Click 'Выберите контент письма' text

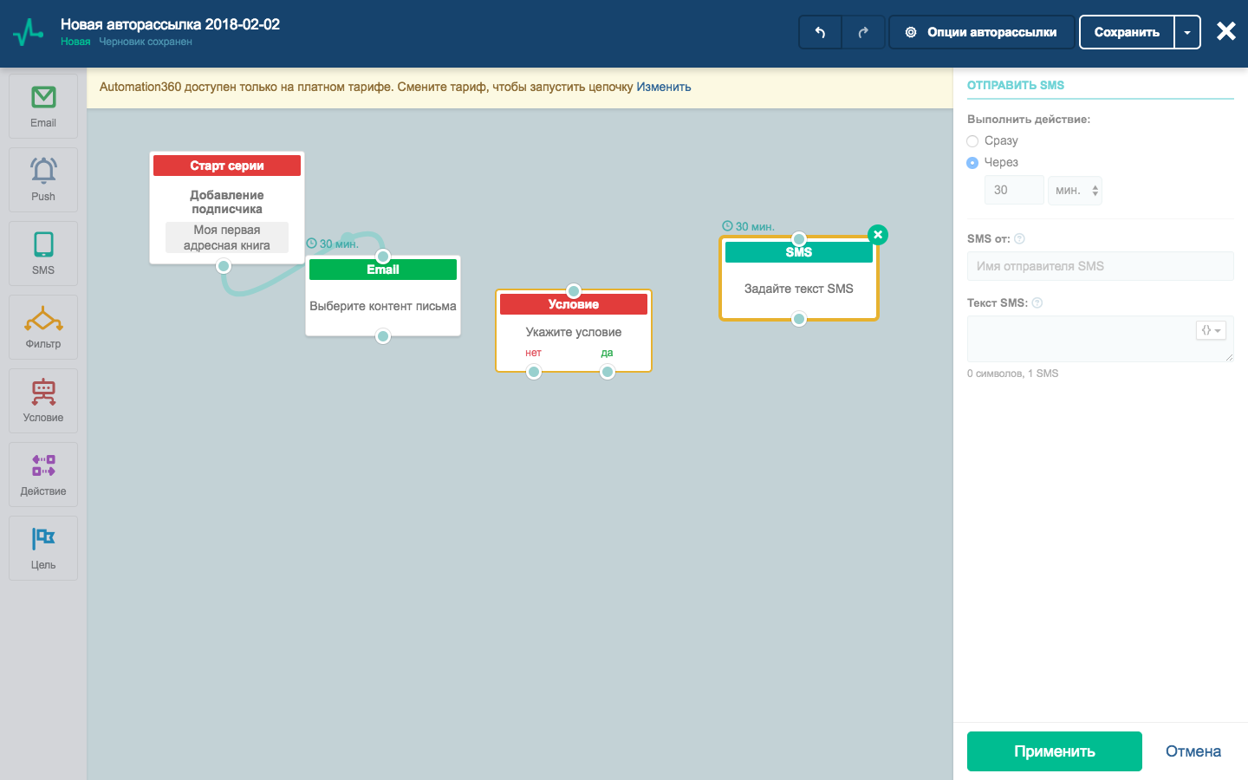383,306
